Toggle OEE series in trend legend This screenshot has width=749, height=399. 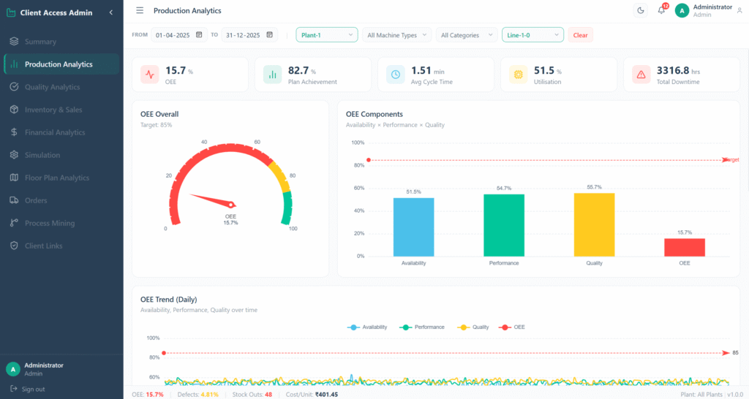[x=511, y=327]
